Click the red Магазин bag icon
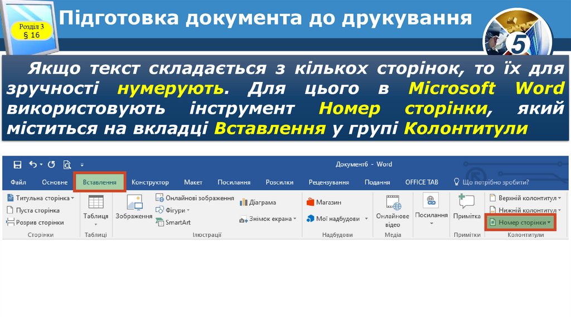This screenshot has width=571, height=320. pyautogui.click(x=310, y=202)
